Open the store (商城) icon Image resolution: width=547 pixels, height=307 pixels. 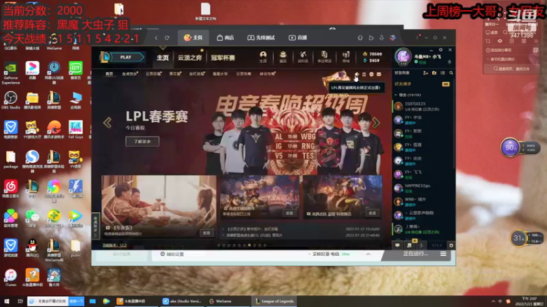pos(346,57)
